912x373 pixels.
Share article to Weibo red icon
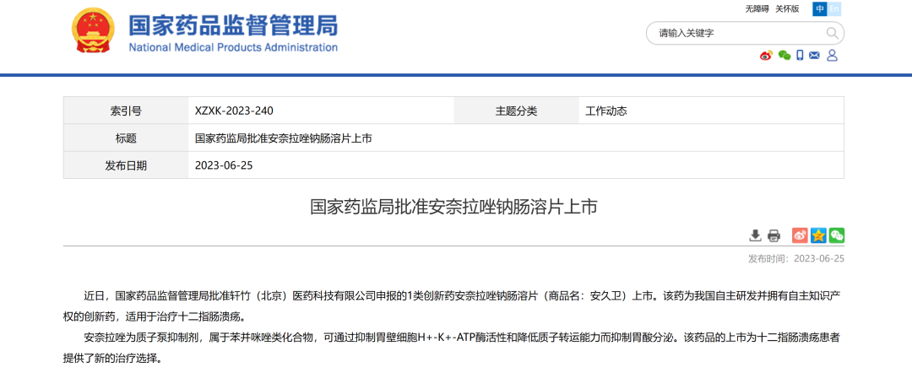click(x=801, y=235)
